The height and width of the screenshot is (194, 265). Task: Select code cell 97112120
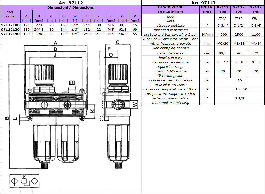click(x=10, y=29)
